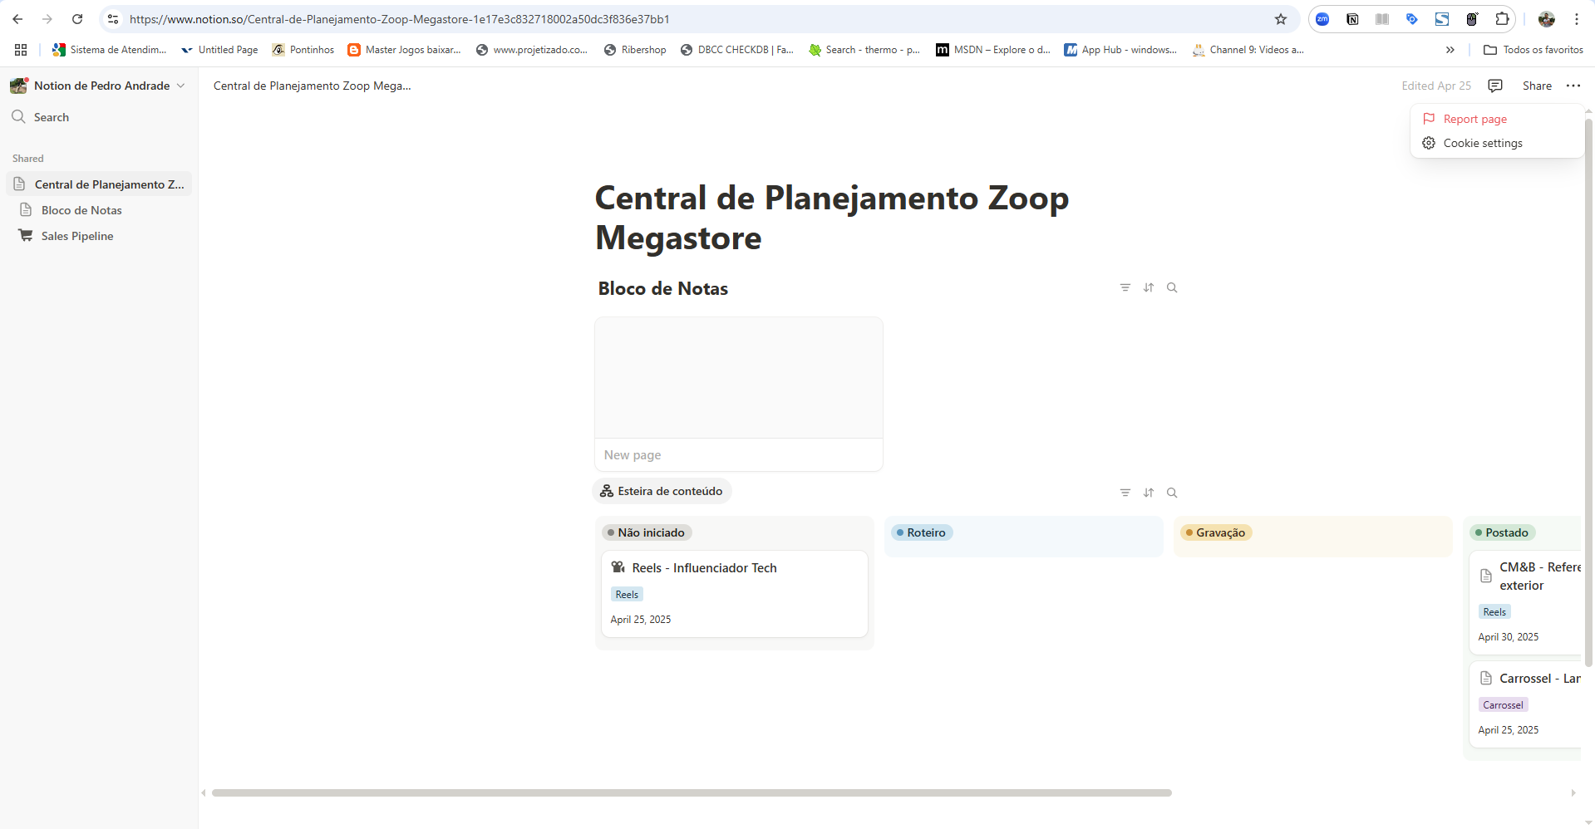Click the Bloco de Notas sidebar page icon
The image size is (1595, 829).
(26, 210)
